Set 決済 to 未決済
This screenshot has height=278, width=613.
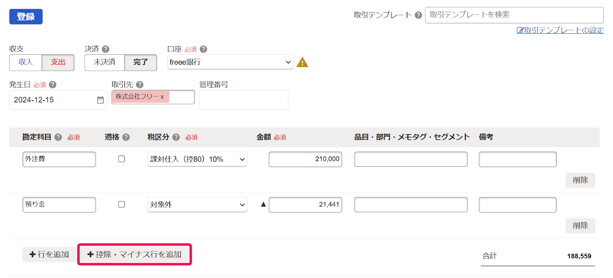coord(105,62)
